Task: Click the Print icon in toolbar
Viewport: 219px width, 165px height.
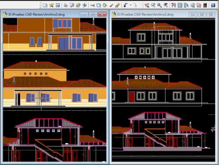Action: coord(65,5)
